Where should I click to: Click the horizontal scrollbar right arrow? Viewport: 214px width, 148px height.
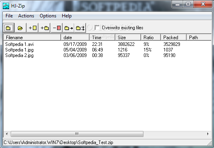(208, 134)
